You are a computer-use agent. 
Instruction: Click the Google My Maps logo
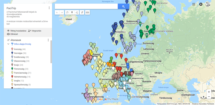(x=107, y=99)
